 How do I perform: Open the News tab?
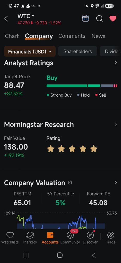click(x=98, y=36)
